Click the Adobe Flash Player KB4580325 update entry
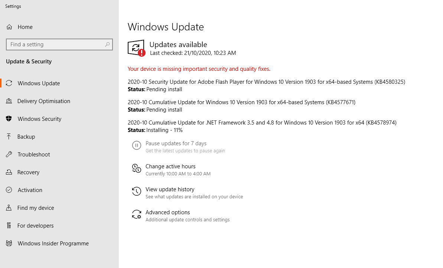Image resolution: width=443 pixels, height=268 pixels. coord(266,82)
